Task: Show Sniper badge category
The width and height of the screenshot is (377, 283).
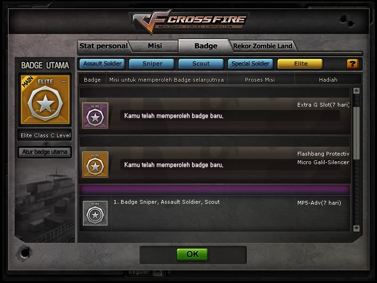Action: pos(152,64)
